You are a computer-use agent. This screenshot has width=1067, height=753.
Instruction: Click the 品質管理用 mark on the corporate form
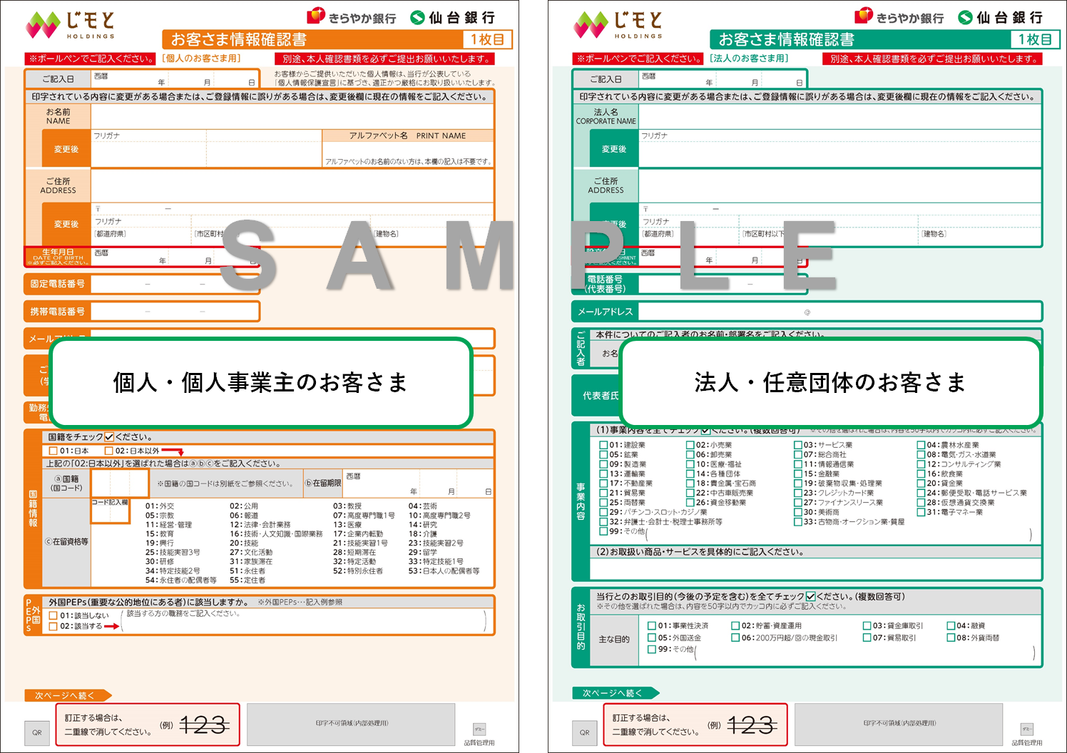click(x=1027, y=734)
